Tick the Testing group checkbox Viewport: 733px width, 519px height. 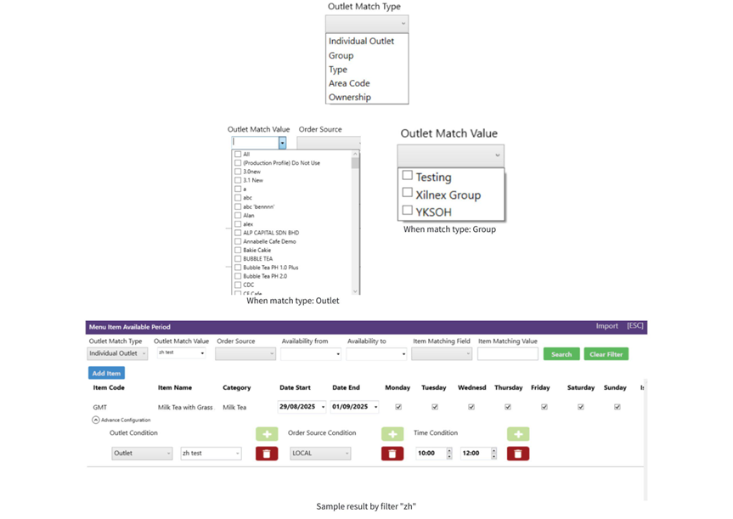[x=408, y=176]
